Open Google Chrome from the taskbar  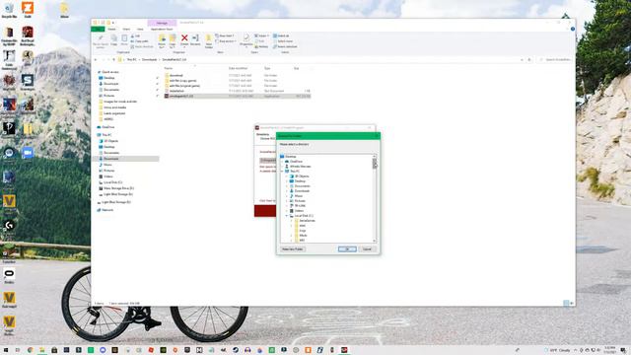click(x=31, y=350)
